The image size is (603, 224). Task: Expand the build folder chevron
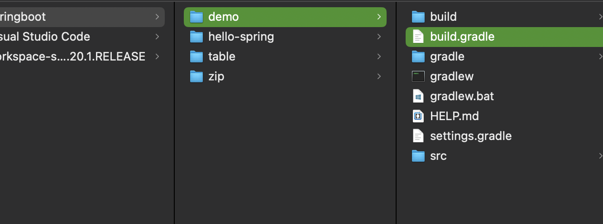600,17
